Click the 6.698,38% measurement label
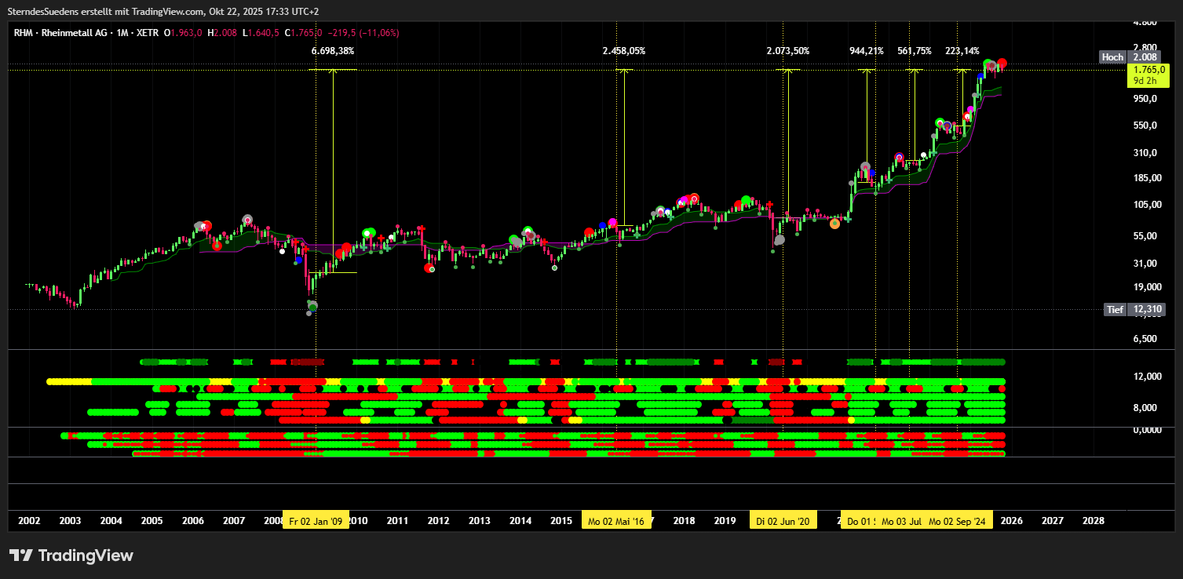 pos(333,50)
